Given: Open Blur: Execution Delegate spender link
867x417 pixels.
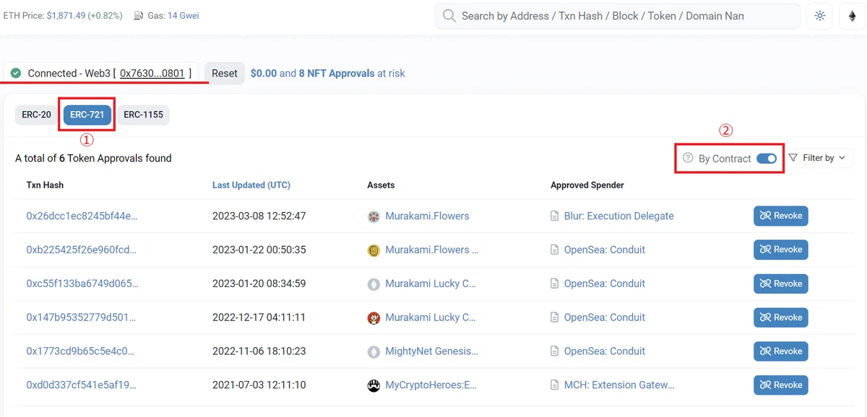Looking at the screenshot, I should [618, 216].
